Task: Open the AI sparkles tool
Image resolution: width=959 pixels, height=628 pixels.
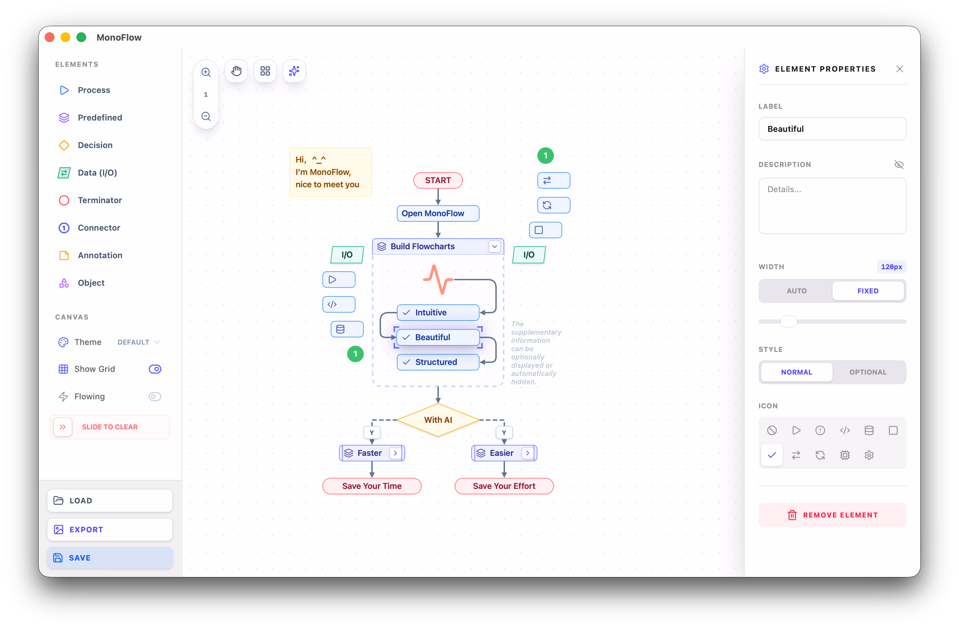Action: (x=294, y=71)
